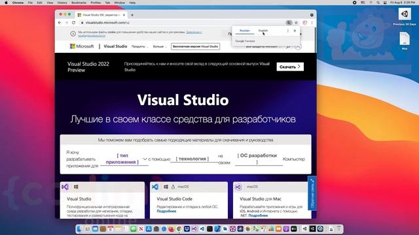
Task: Click Бесплатная версия Visual Studio button
Action: [195, 46]
